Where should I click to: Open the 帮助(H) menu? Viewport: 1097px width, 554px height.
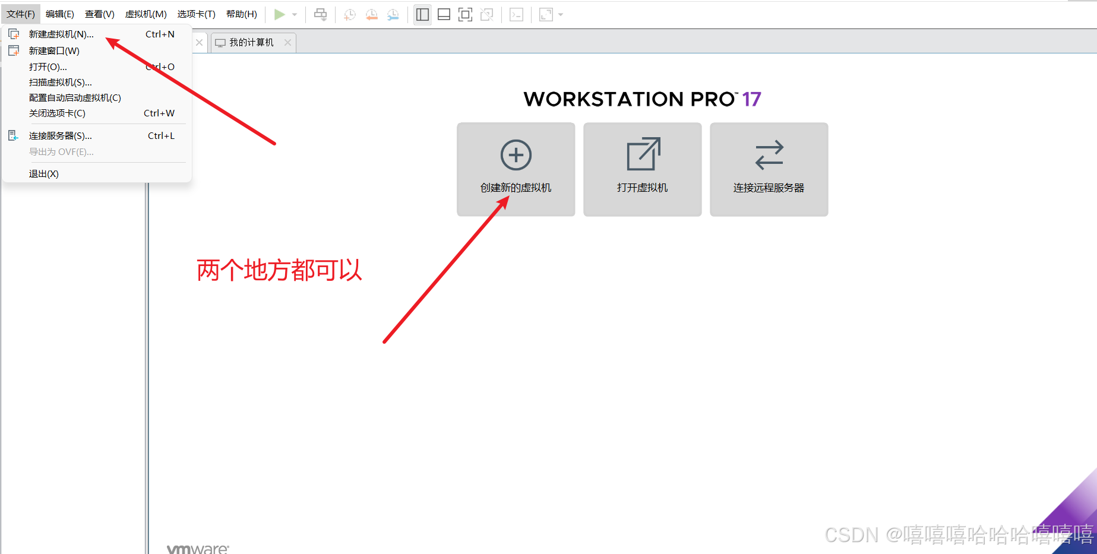pyautogui.click(x=242, y=14)
